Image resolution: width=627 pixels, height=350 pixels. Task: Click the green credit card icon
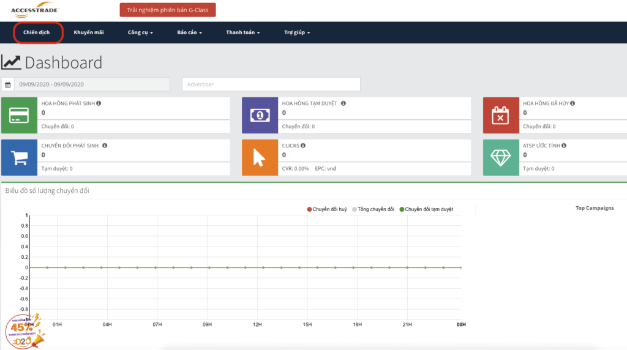[x=19, y=115]
